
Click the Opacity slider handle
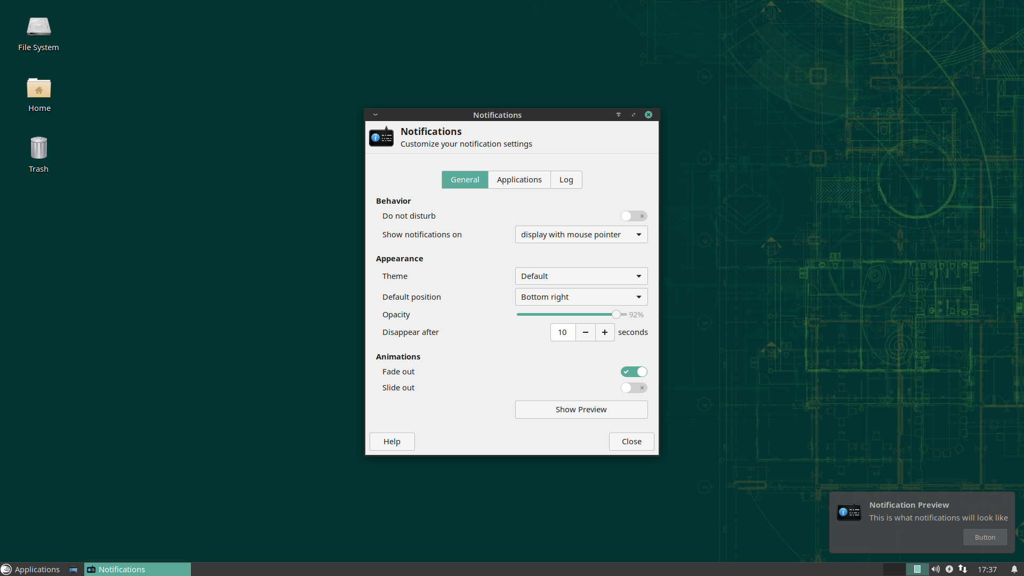pyautogui.click(x=616, y=315)
